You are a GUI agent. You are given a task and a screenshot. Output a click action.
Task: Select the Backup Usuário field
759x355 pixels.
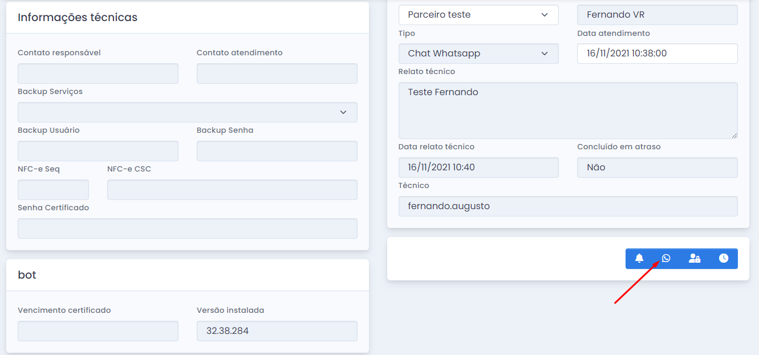pyautogui.click(x=98, y=151)
